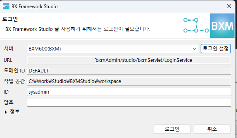237x138 pixels.
Task: Click the 작업 공간 label
Action: [14, 81]
